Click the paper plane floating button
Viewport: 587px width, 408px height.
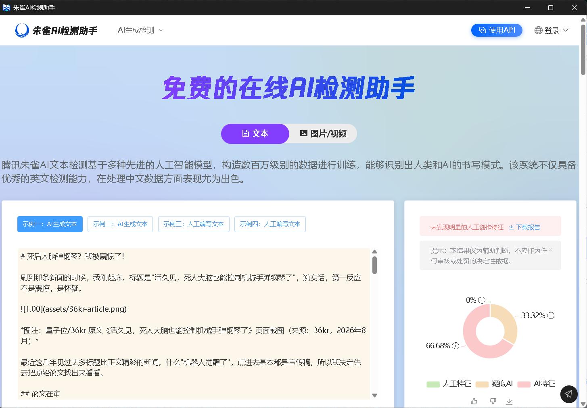tap(569, 394)
